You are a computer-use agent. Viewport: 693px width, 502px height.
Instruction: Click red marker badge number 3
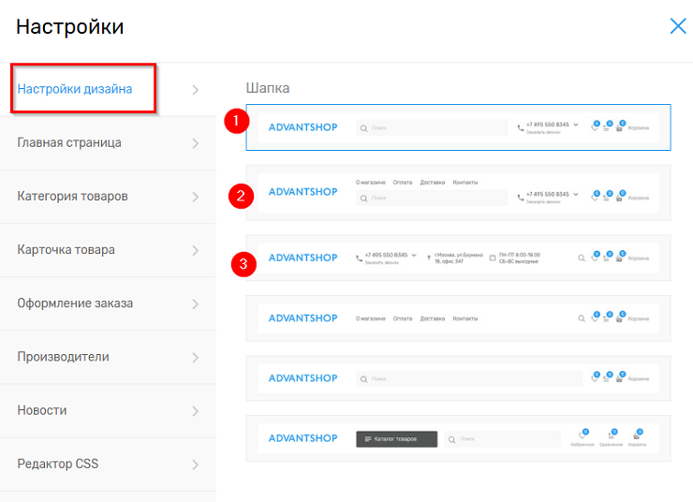click(243, 263)
